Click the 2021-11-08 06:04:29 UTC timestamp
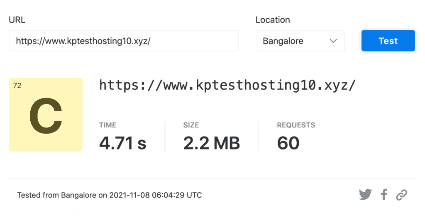The width and height of the screenshot is (425, 220). coord(156,195)
